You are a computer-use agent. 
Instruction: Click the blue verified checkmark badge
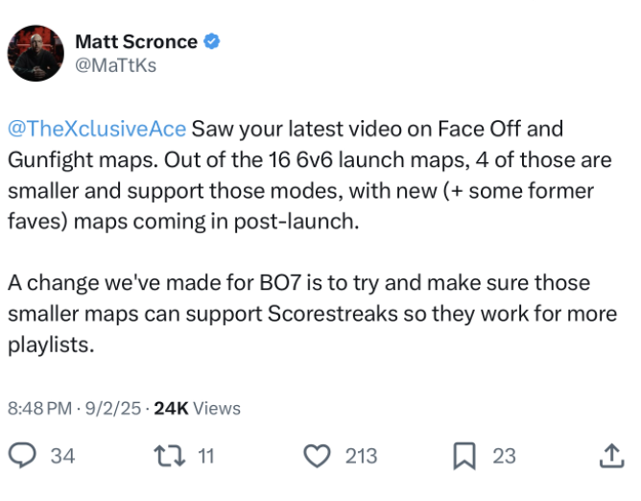coord(212,41)
